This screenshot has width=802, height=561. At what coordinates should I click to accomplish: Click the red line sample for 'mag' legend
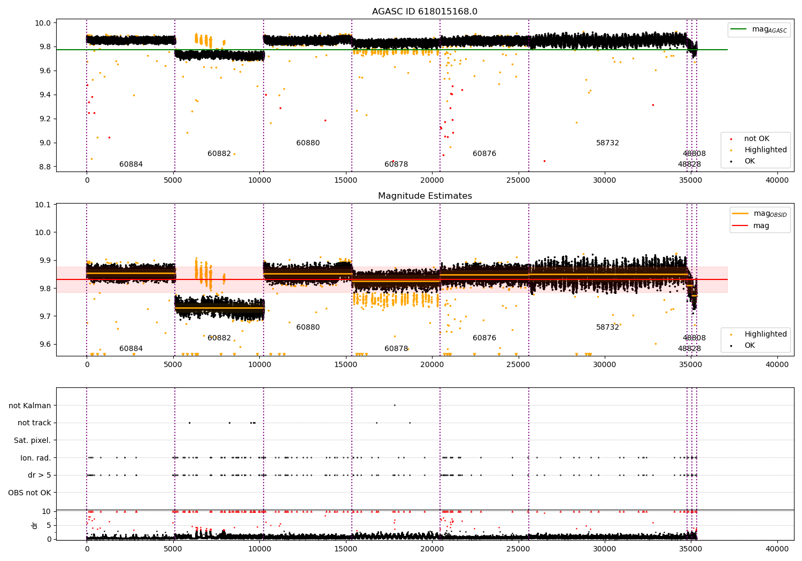tap(741, 226)
